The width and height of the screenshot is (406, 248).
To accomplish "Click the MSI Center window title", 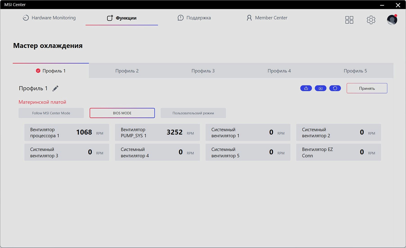I will click(15, 5).
